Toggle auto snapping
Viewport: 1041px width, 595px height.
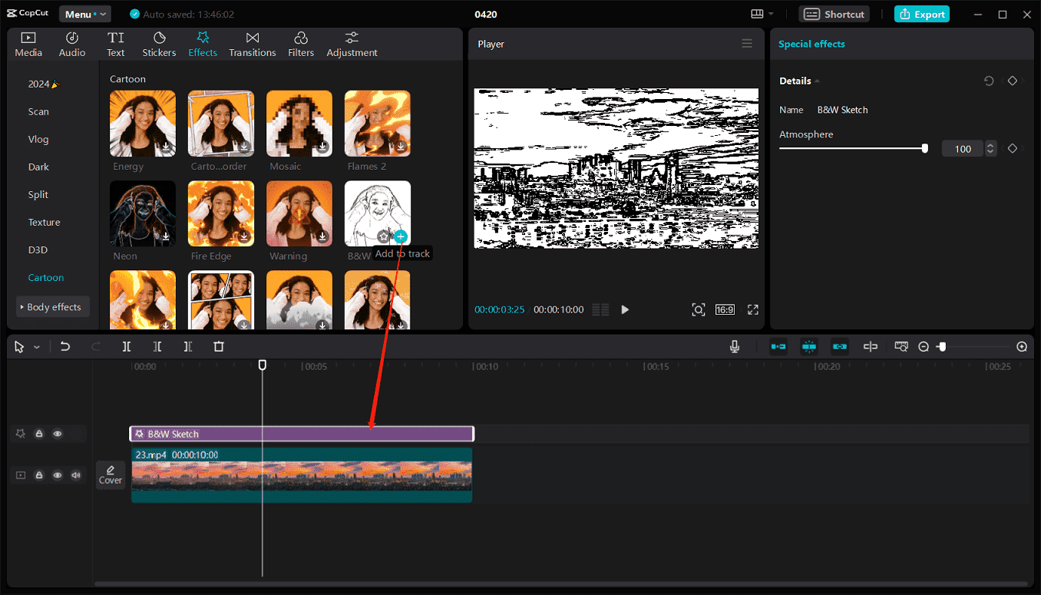[x=809, y=347]
